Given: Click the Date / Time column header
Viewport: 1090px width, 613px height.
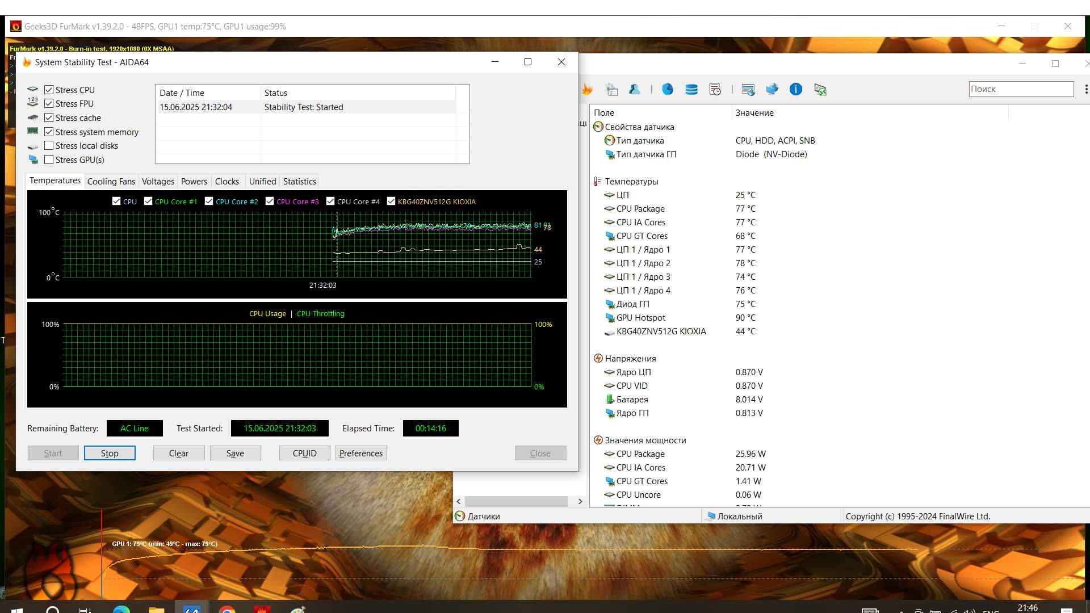Looking at the screenshot, I should (208, 93).
